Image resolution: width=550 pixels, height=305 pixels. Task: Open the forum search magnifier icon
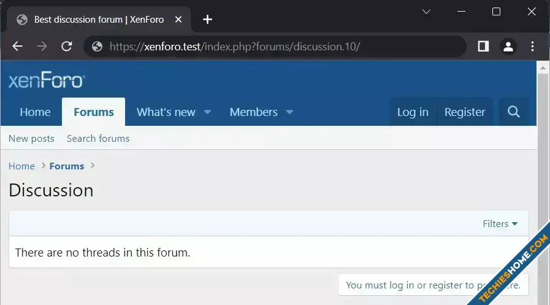514,112
